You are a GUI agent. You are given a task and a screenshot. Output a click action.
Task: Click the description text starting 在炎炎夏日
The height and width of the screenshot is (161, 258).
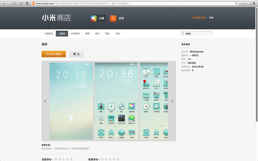pos(66,148)
